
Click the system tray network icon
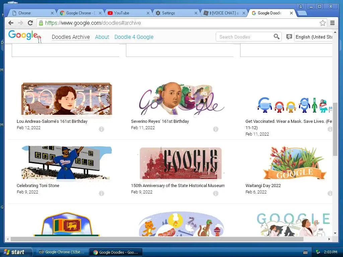pyautogui.click(x=318, y=252)
